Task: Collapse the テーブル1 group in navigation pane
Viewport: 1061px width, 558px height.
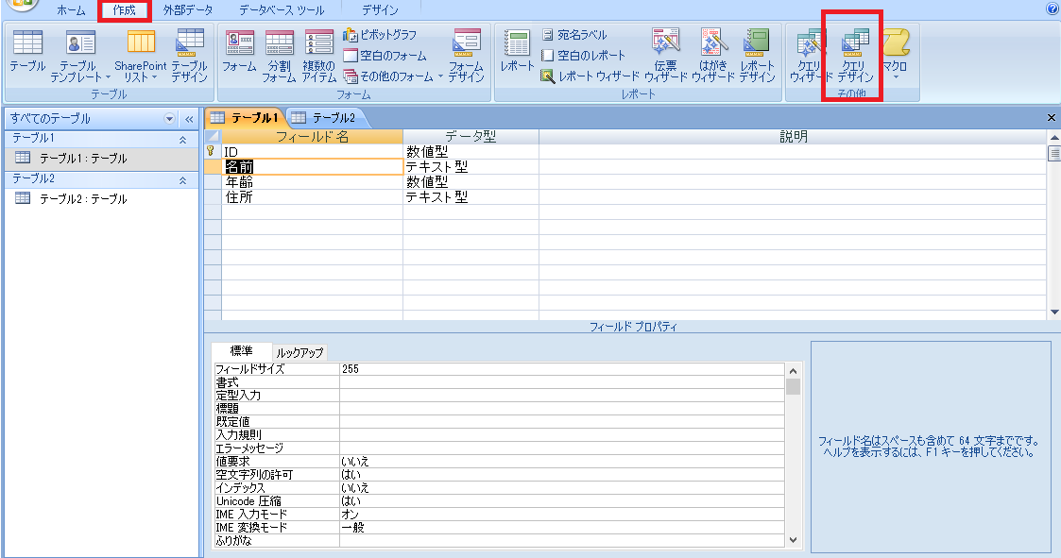Action: 182,139
